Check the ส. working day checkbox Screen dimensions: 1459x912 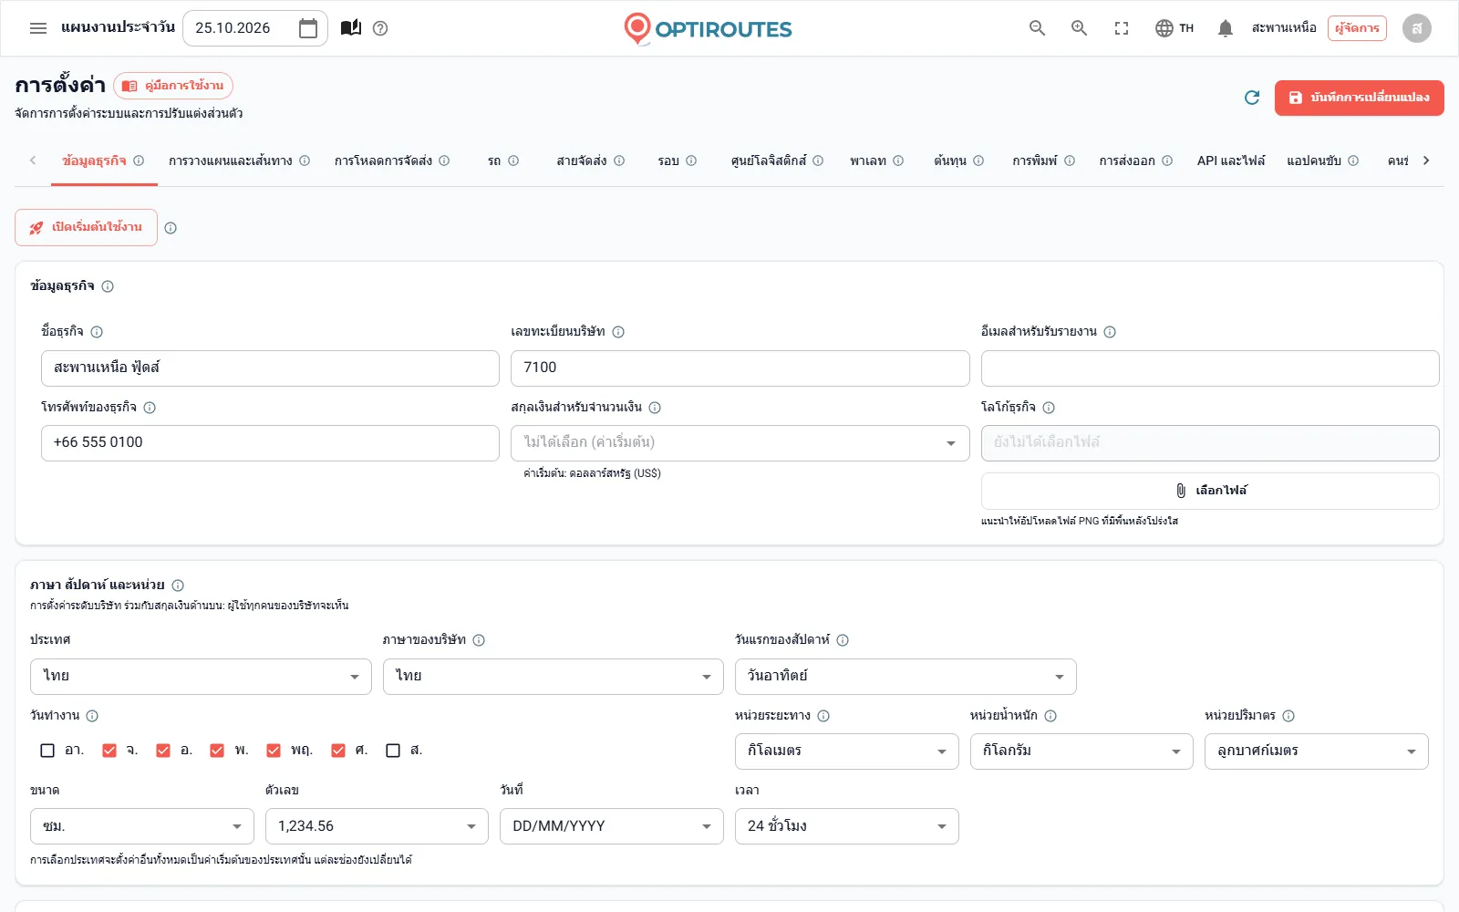click(x=393, y=751)
